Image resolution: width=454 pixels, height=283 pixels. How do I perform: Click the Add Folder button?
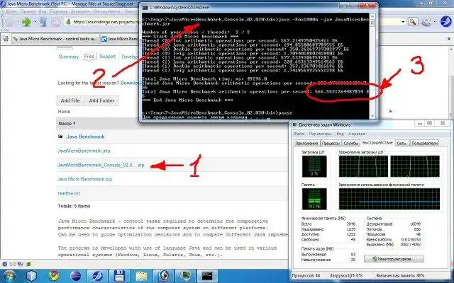point(101,100)
